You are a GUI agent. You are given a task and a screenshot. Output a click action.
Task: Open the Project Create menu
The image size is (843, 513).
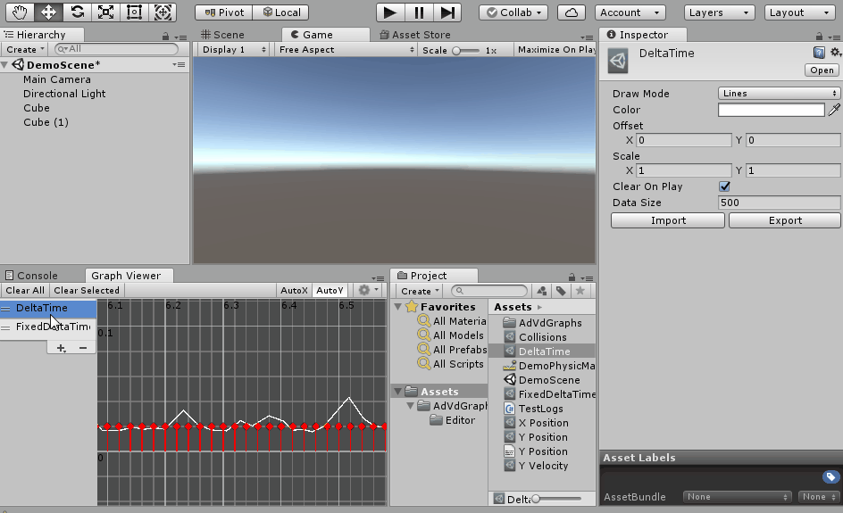pos(420,291)
